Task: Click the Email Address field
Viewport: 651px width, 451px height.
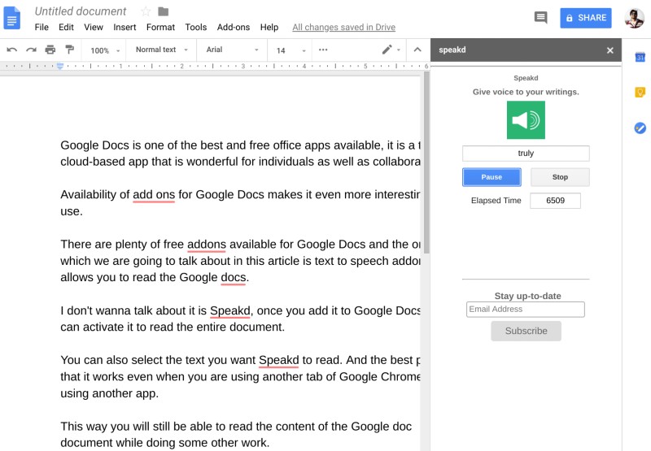Action: pyautogui.click(x=525, y=310)
